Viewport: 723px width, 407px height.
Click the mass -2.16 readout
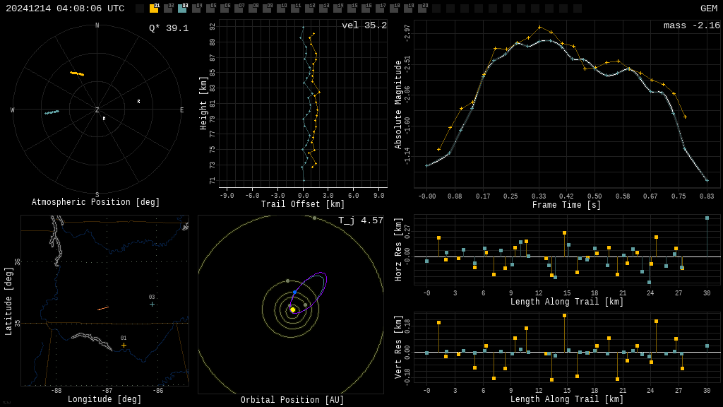691,25
